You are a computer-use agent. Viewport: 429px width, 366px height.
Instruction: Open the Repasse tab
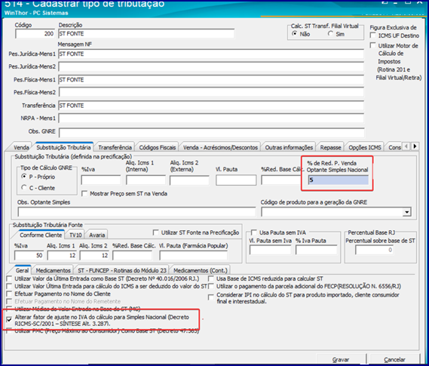tap(330, 147)
